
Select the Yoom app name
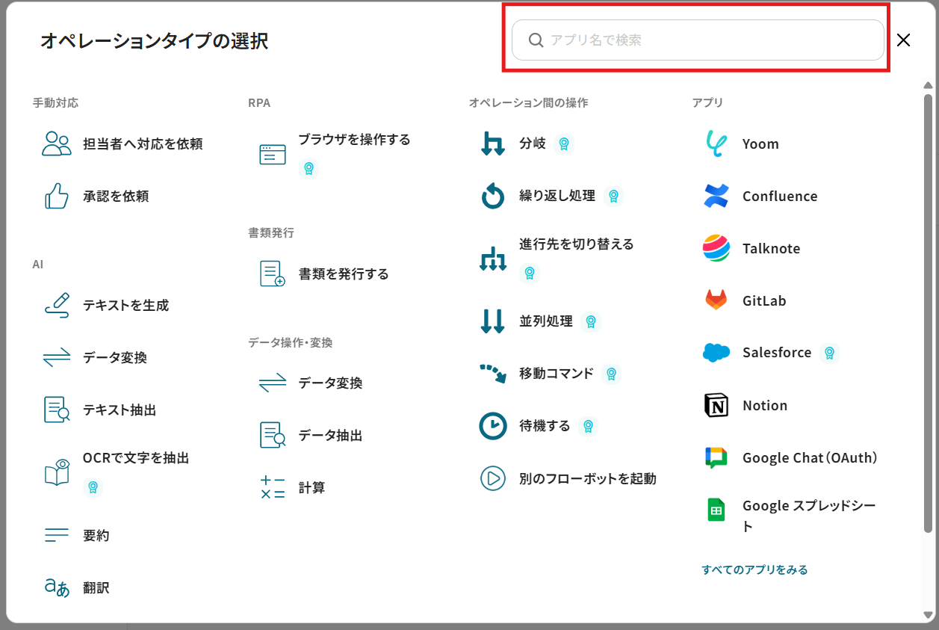point(760,143)
